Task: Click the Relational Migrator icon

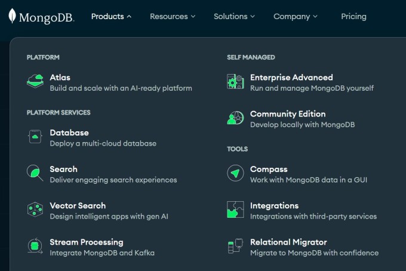Action: tap(235, 247)
